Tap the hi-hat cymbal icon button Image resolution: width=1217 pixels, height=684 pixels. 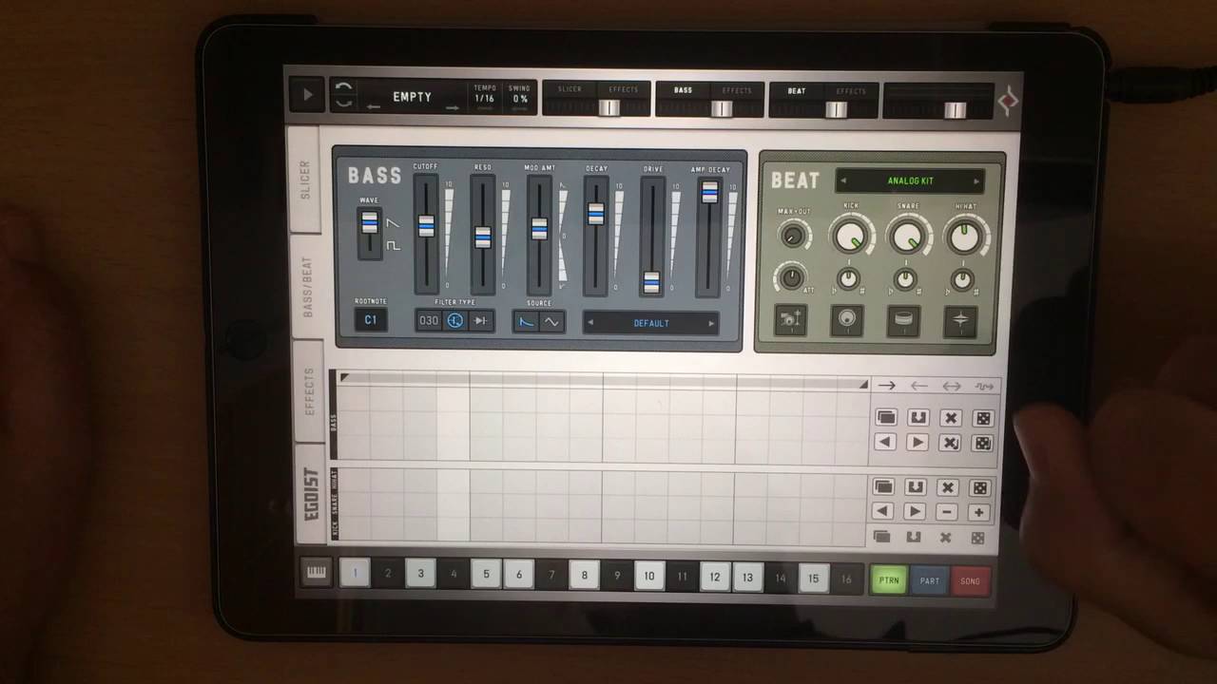click(x=960, y=322)
